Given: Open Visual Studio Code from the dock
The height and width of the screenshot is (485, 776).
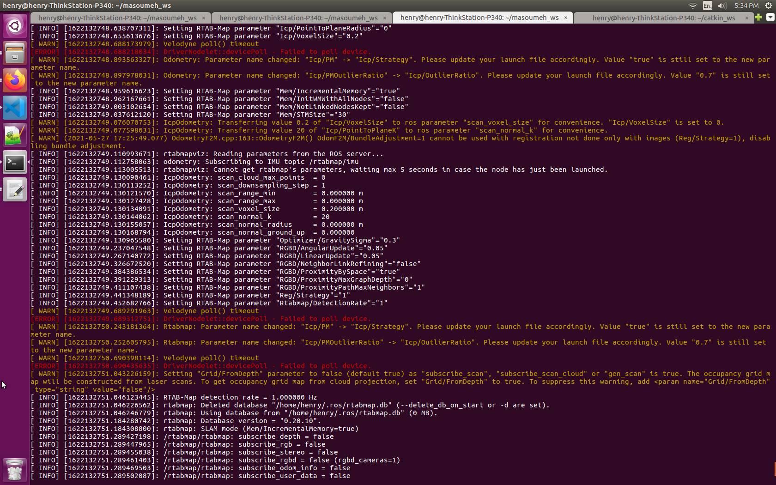Looking at the screenshot, I should click(x=15, y=108).
